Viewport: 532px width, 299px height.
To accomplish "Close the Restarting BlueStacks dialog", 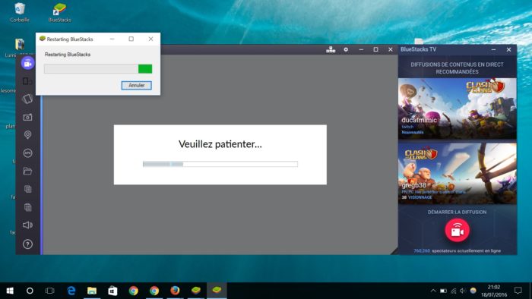I will point(150,39).
